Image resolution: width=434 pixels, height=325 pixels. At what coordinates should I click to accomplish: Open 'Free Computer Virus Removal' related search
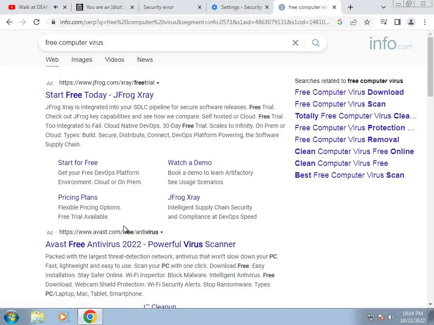coord(347,140)
